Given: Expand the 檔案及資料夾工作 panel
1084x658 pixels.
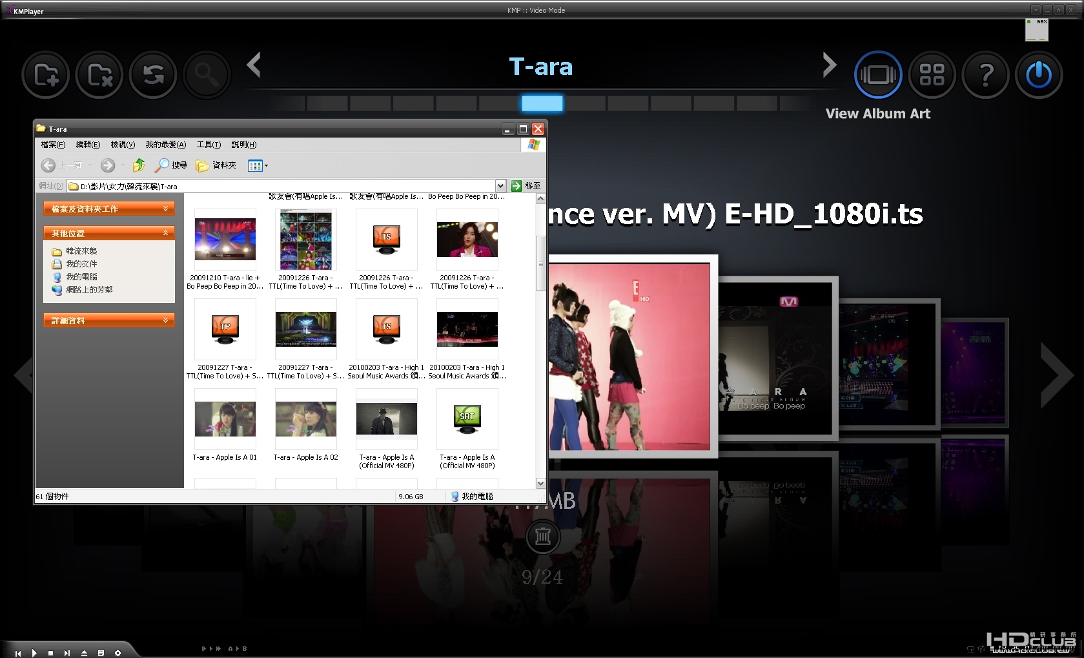Looking at the screenshot, I should (109, 209).
